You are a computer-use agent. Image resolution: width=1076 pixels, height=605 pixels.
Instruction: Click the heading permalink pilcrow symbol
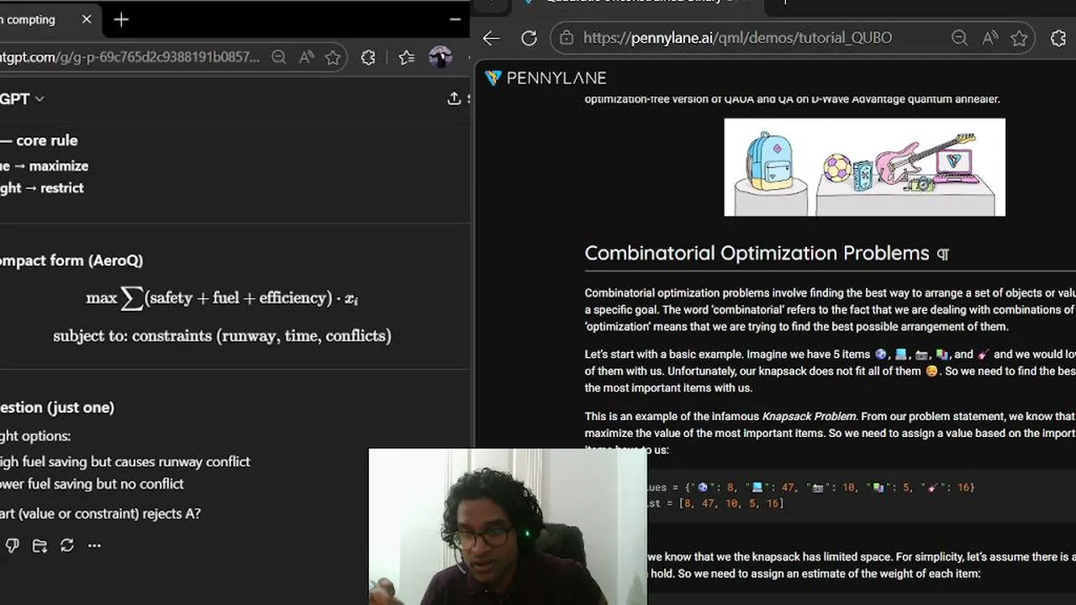[943, 254]
